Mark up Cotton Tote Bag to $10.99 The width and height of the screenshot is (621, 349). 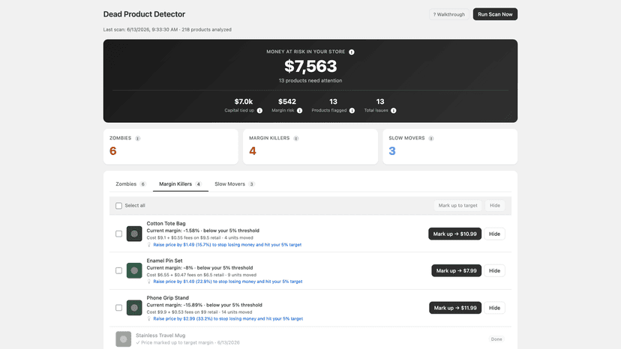point(454,234)
